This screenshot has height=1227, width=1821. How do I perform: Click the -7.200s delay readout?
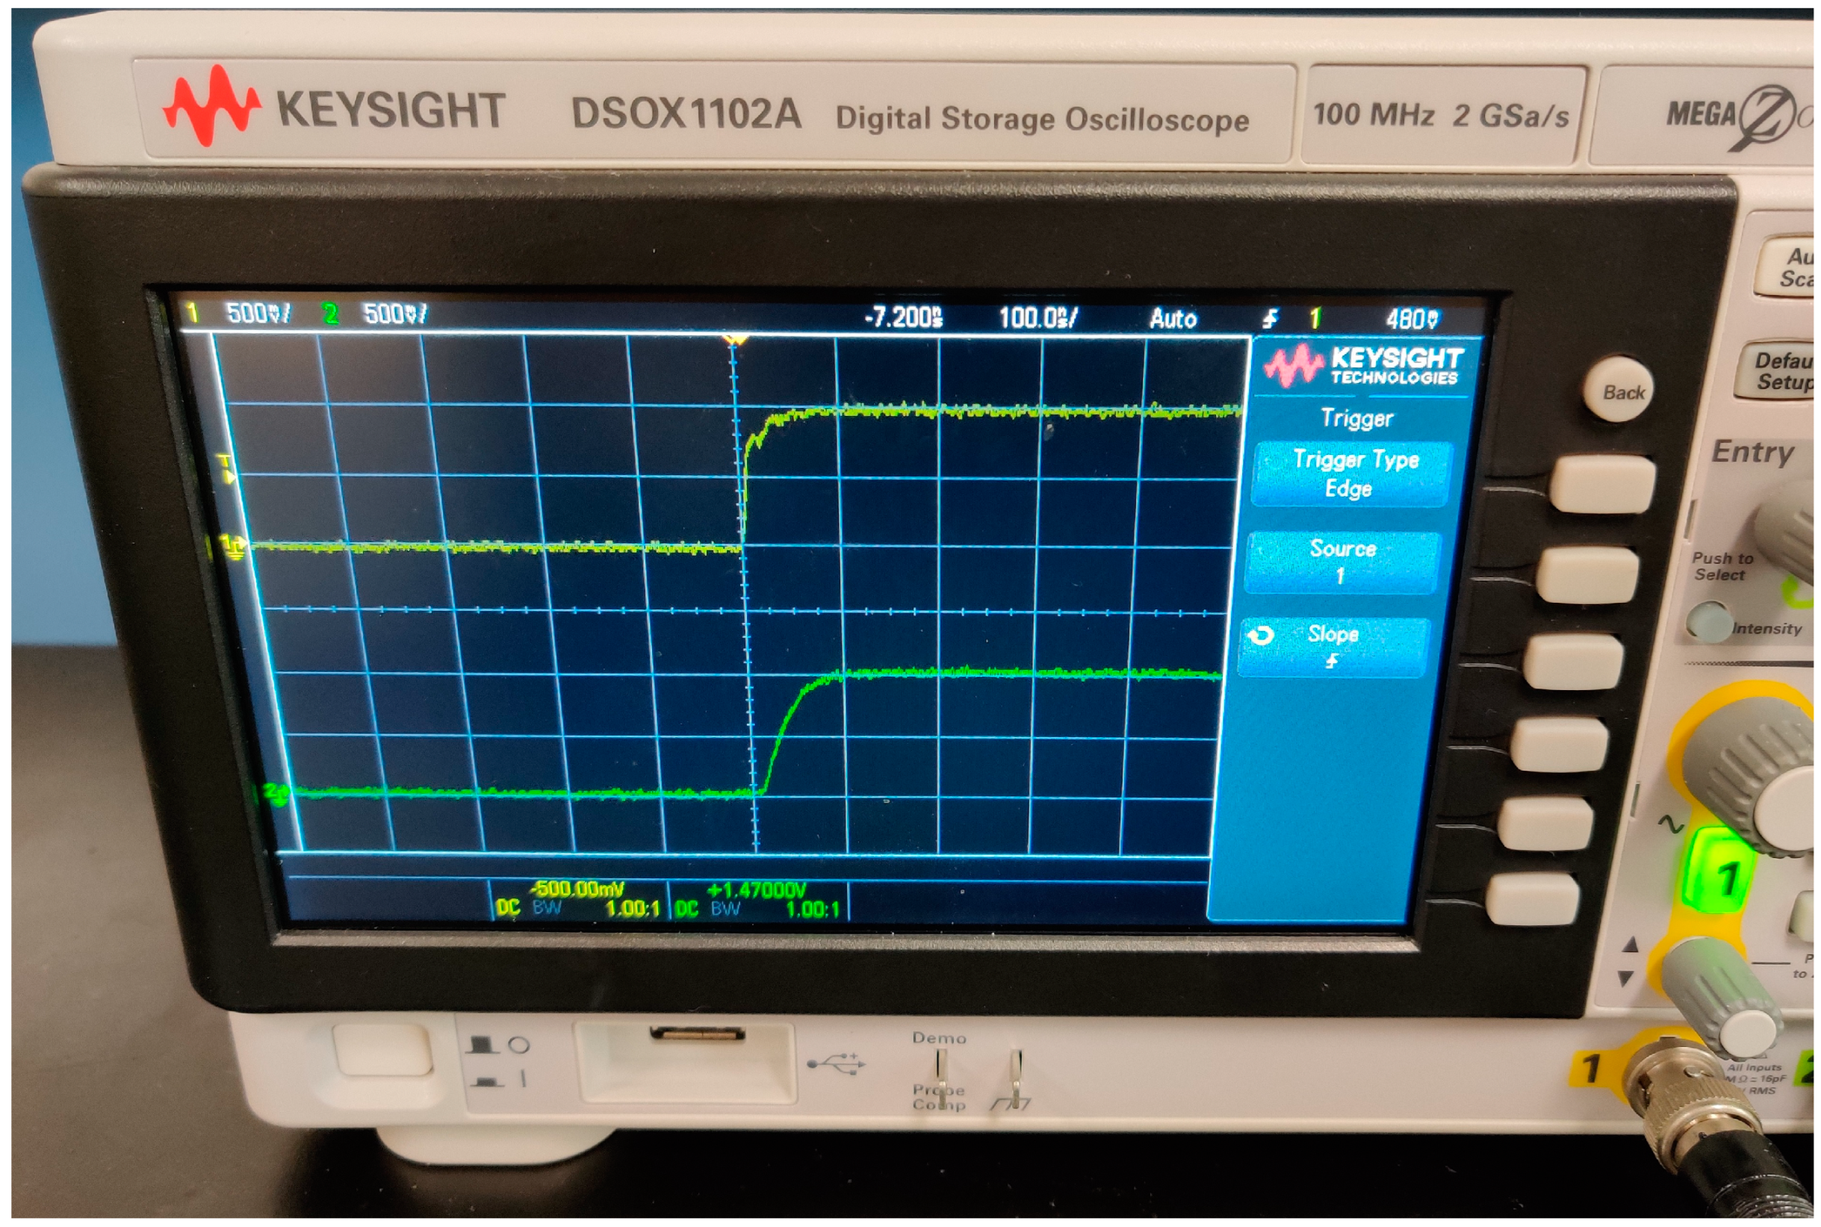tap(902, 317)
